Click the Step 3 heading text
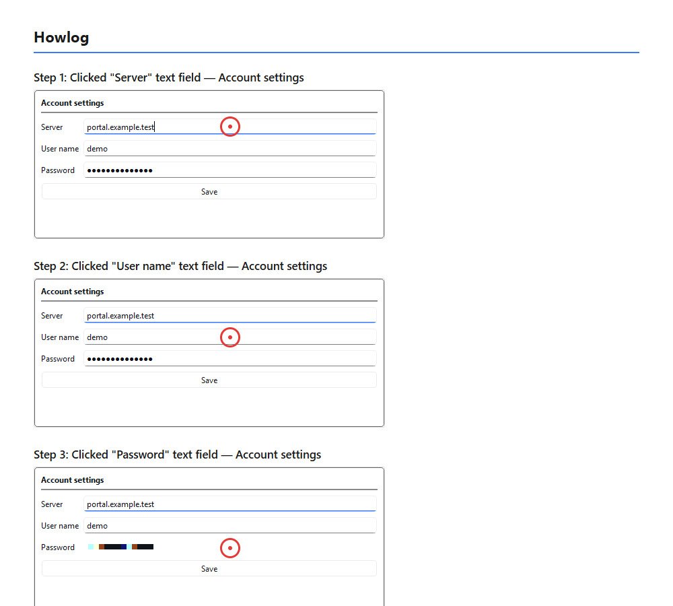Viewport: 673px width, 606px height. (177, 454)
